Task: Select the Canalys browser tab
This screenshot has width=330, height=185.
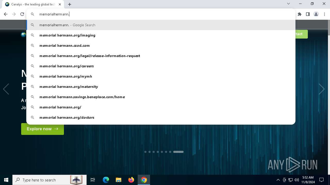Action: 33,4
